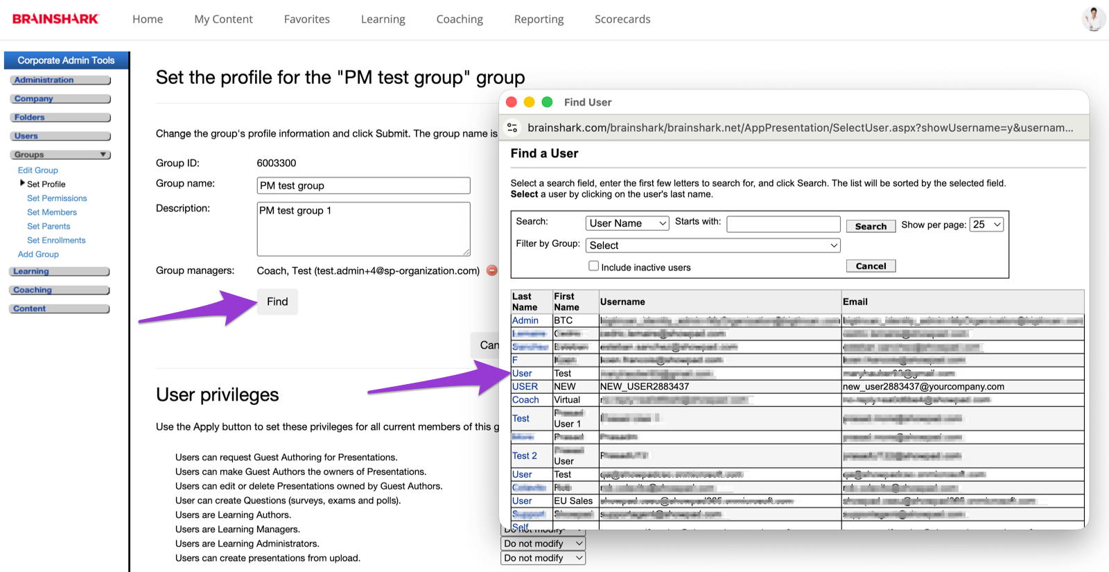
Task: Open Reporting in top navigation
Action: [x=539, y=19]
